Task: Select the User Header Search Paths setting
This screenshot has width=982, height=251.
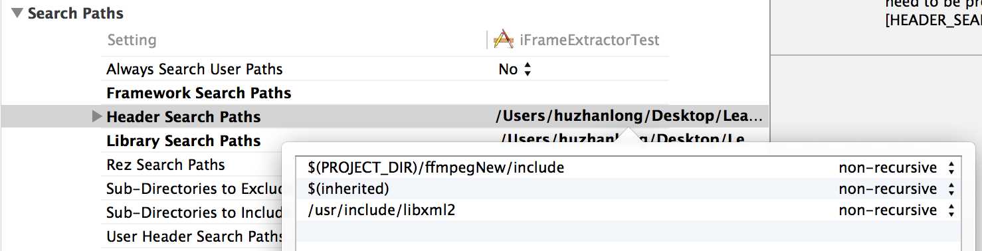Action: (195, 236)
